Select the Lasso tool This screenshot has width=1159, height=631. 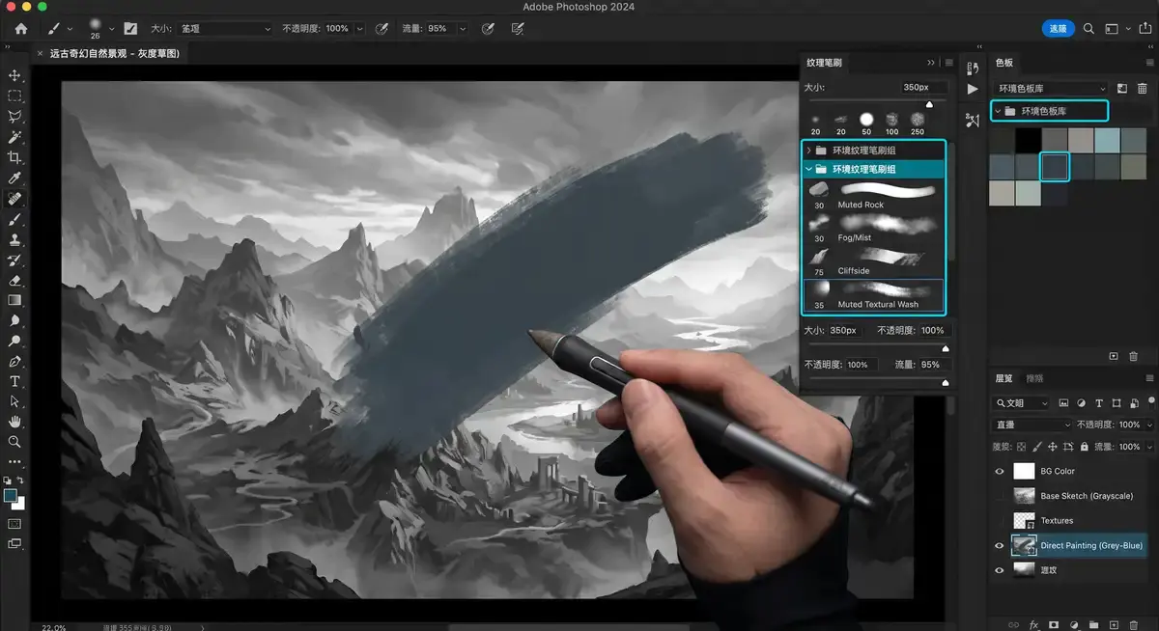tap(14, 117)
